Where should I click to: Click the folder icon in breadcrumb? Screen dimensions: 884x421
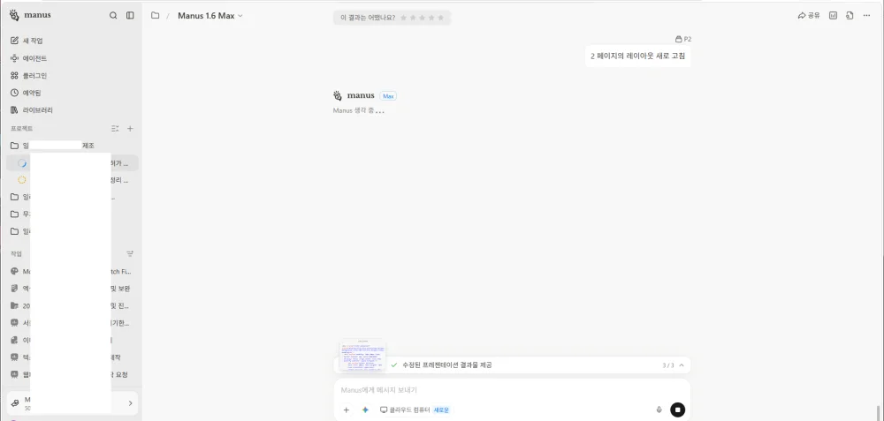155,16
